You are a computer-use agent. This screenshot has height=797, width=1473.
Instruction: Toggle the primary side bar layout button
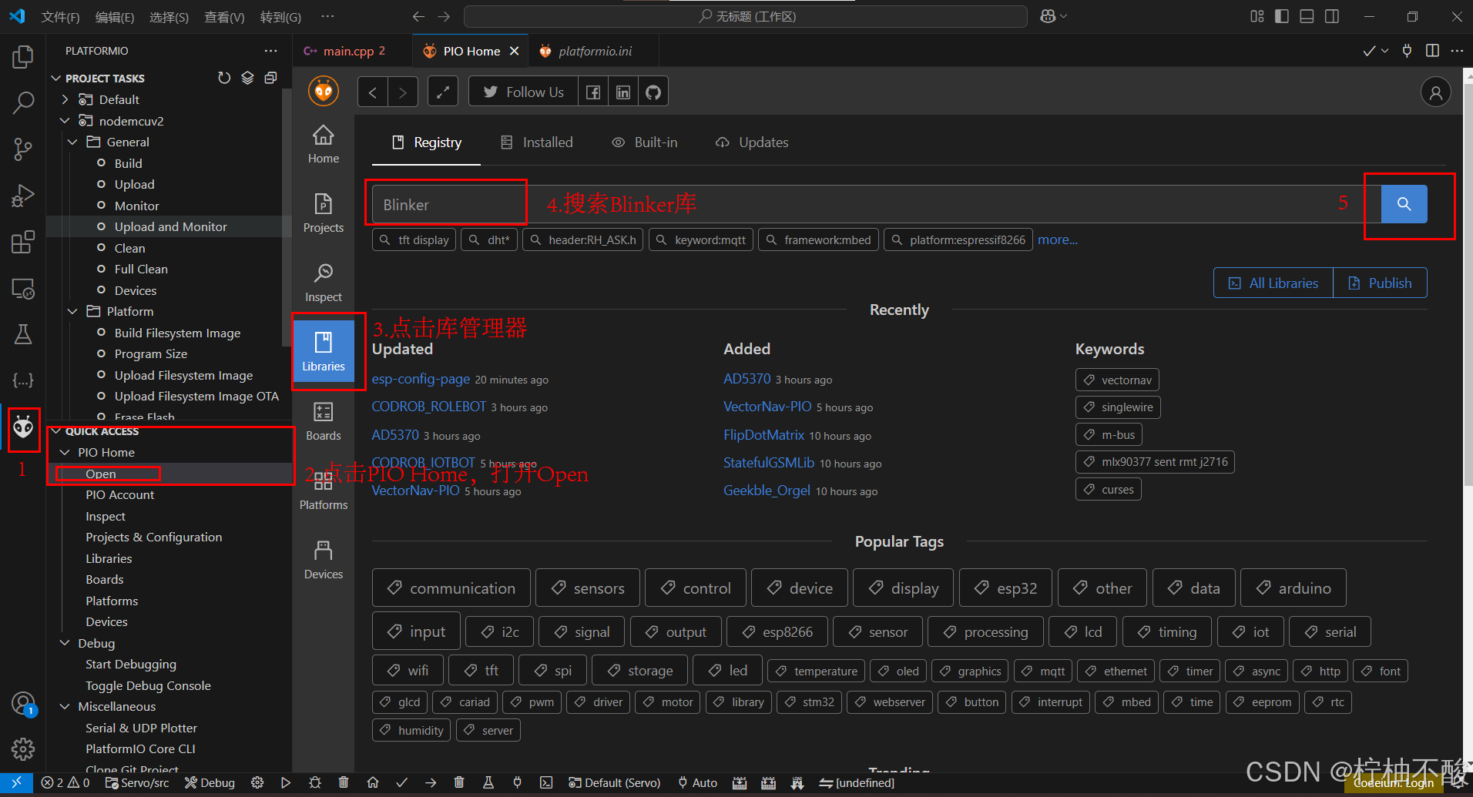[1282, 16]
